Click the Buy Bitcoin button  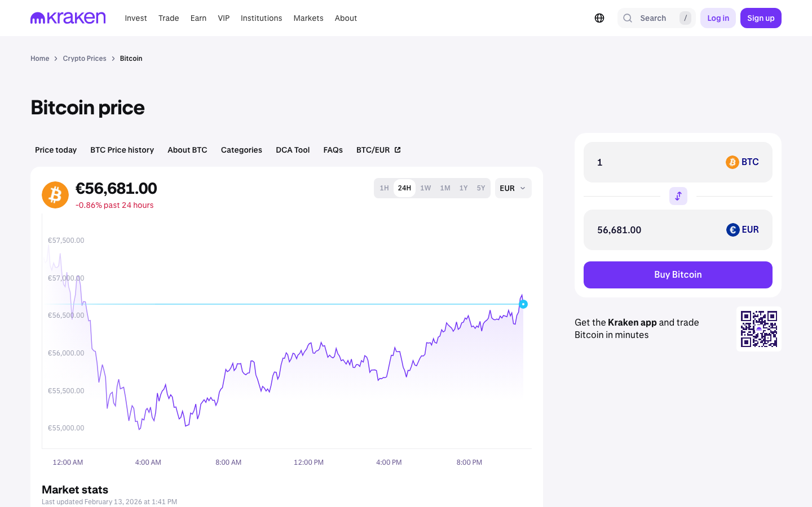click(x=678, y=274)
